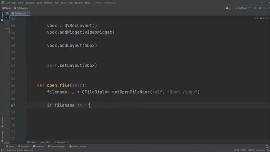The image size is (270, 152).
Task: Click on self.setLayout(vbox) code
Action: (x=72, y=65)
